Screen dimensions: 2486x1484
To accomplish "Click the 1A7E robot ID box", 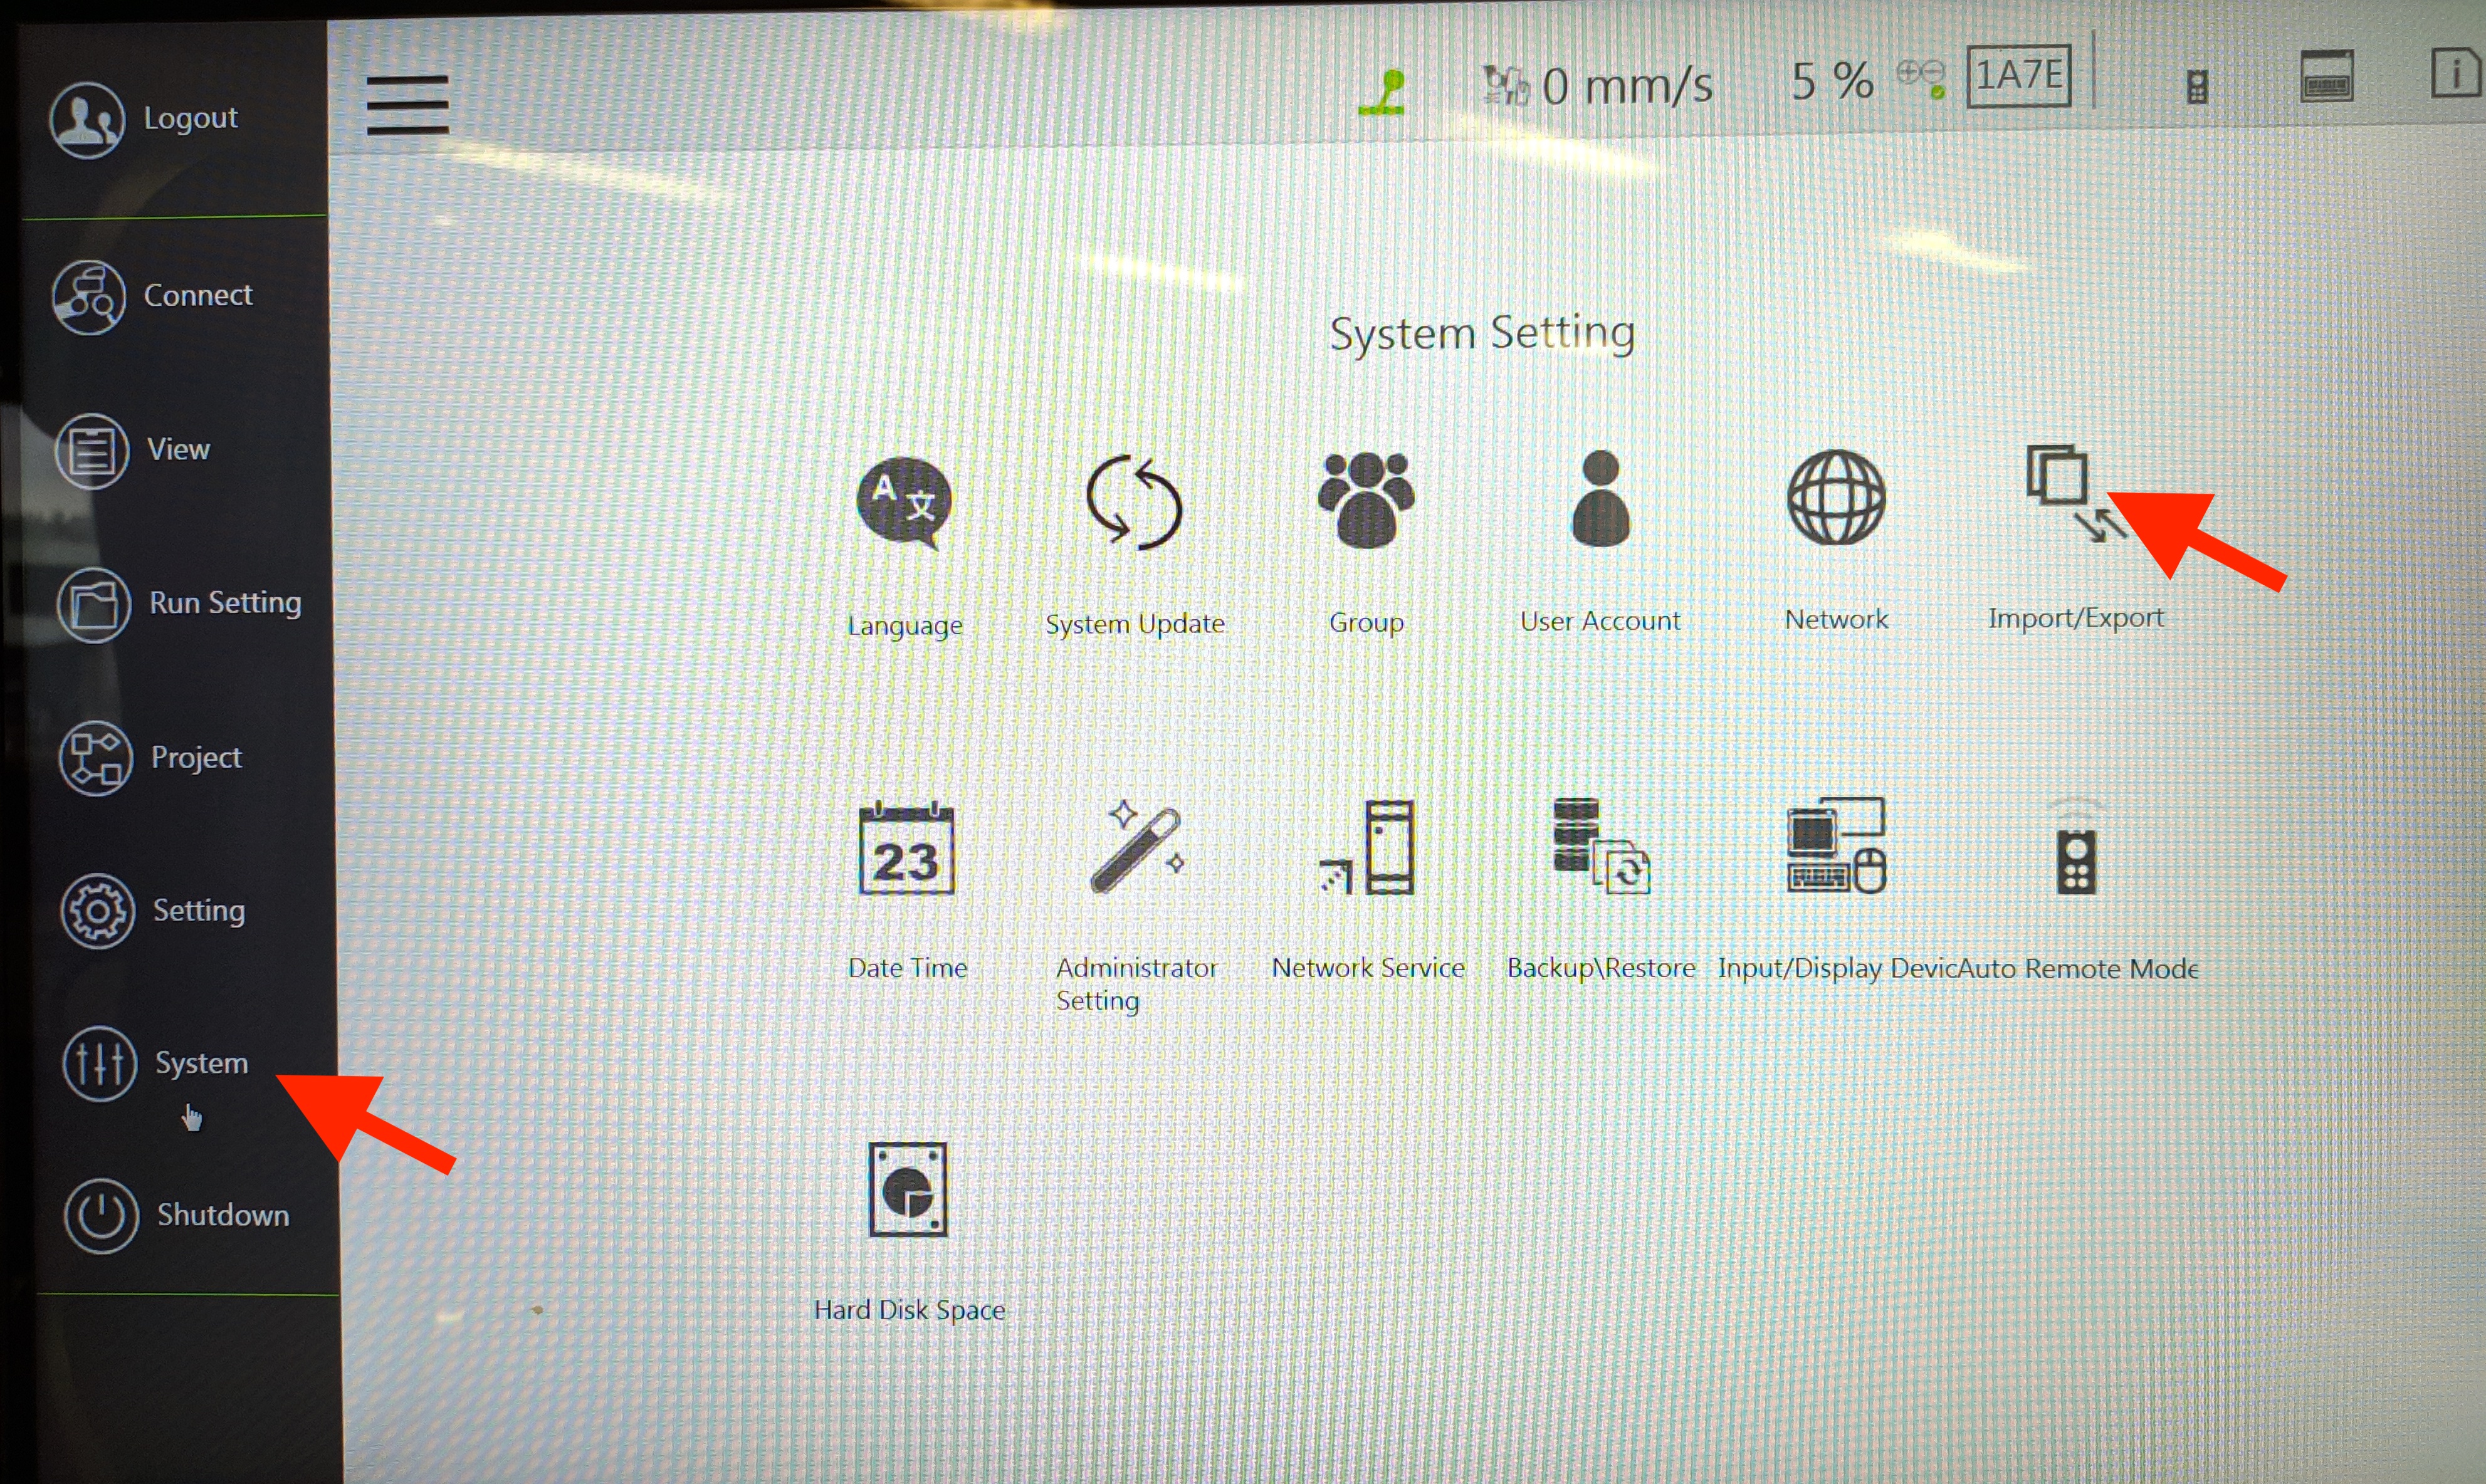I will pyautogui.click(x=2018, y=76).
